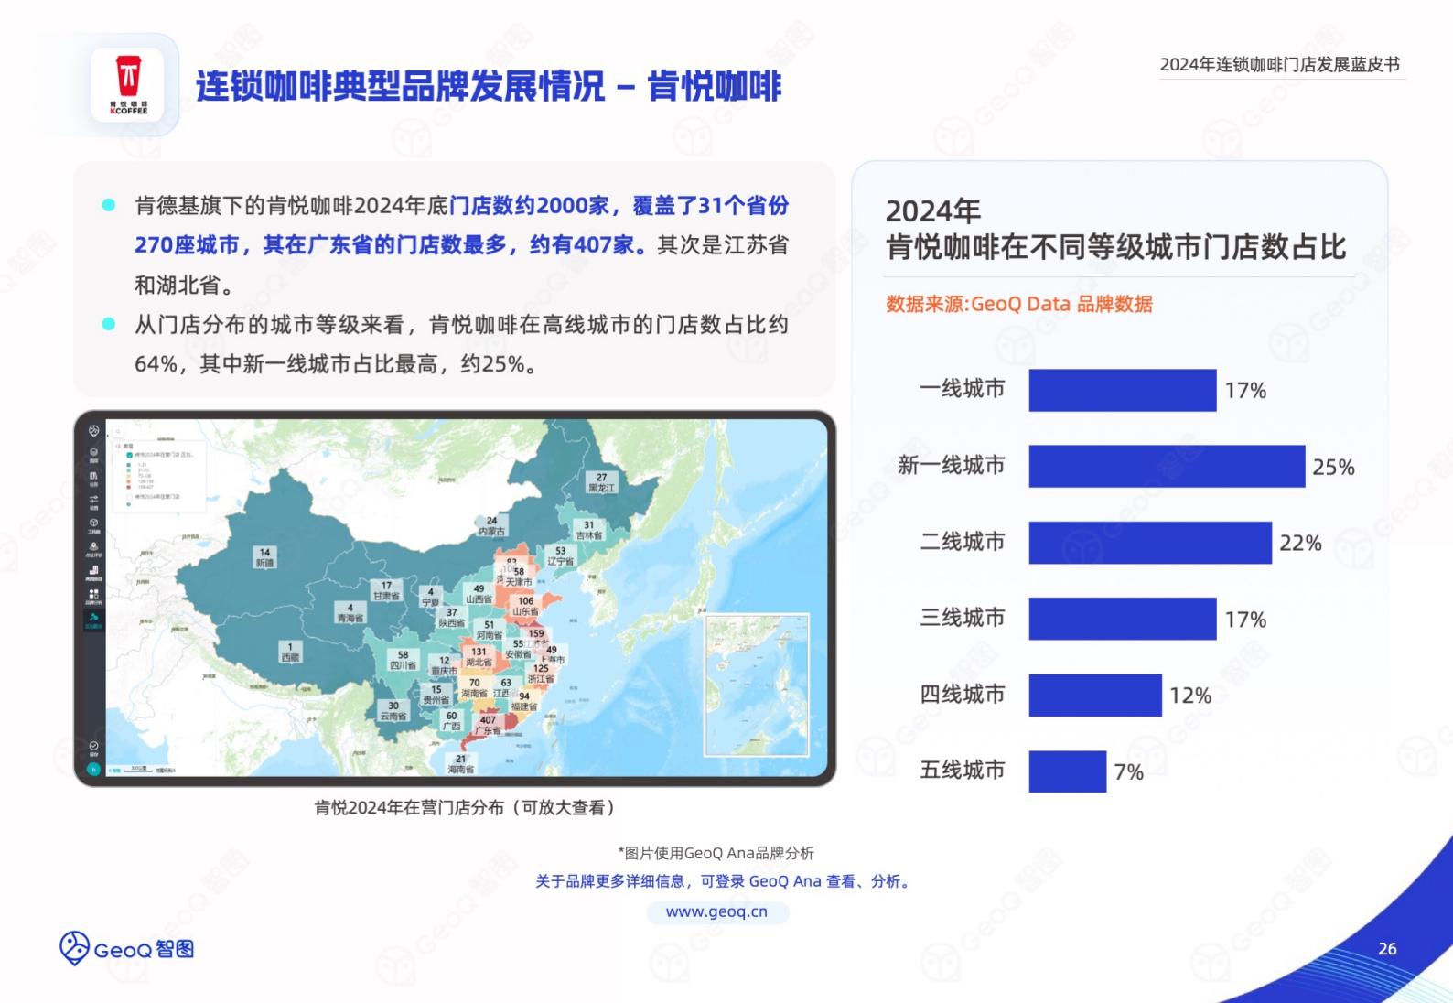Click the 四线城市 12% bar
1453x1003 pixels.
click(x=1095, y=696)
